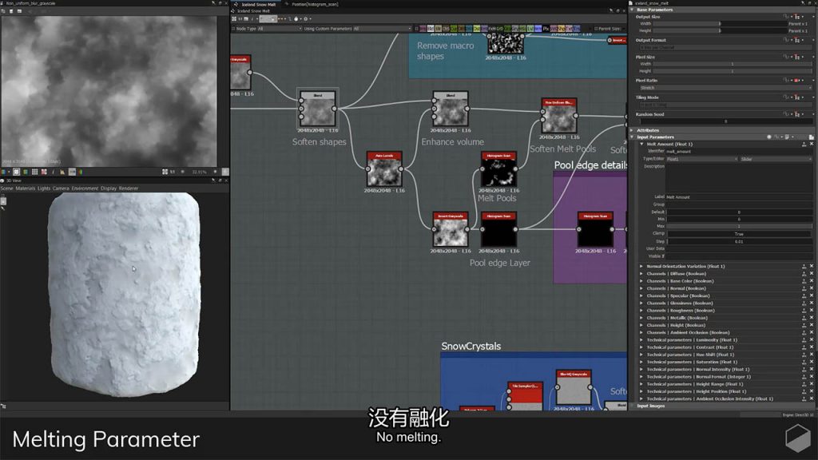
Task: Toggle the histogram icon in 2D view toolbar
Action: (62, 172)
